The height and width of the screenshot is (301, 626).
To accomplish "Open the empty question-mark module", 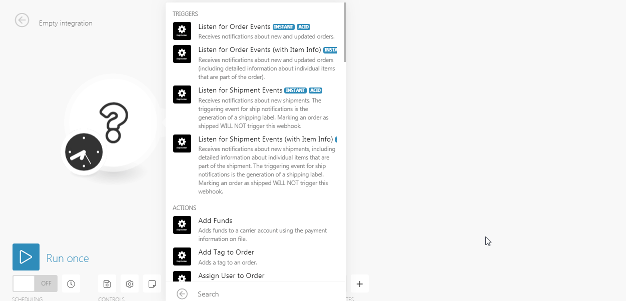I will point(114,123).
